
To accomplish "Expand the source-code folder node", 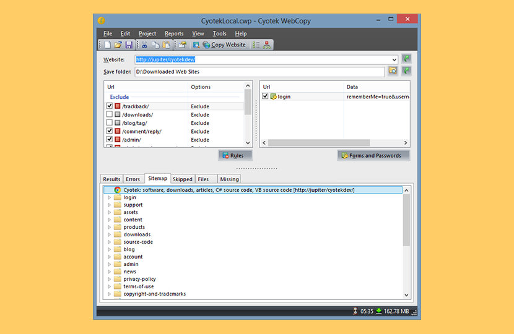I will pyautogui.click(x=109, y=242).
